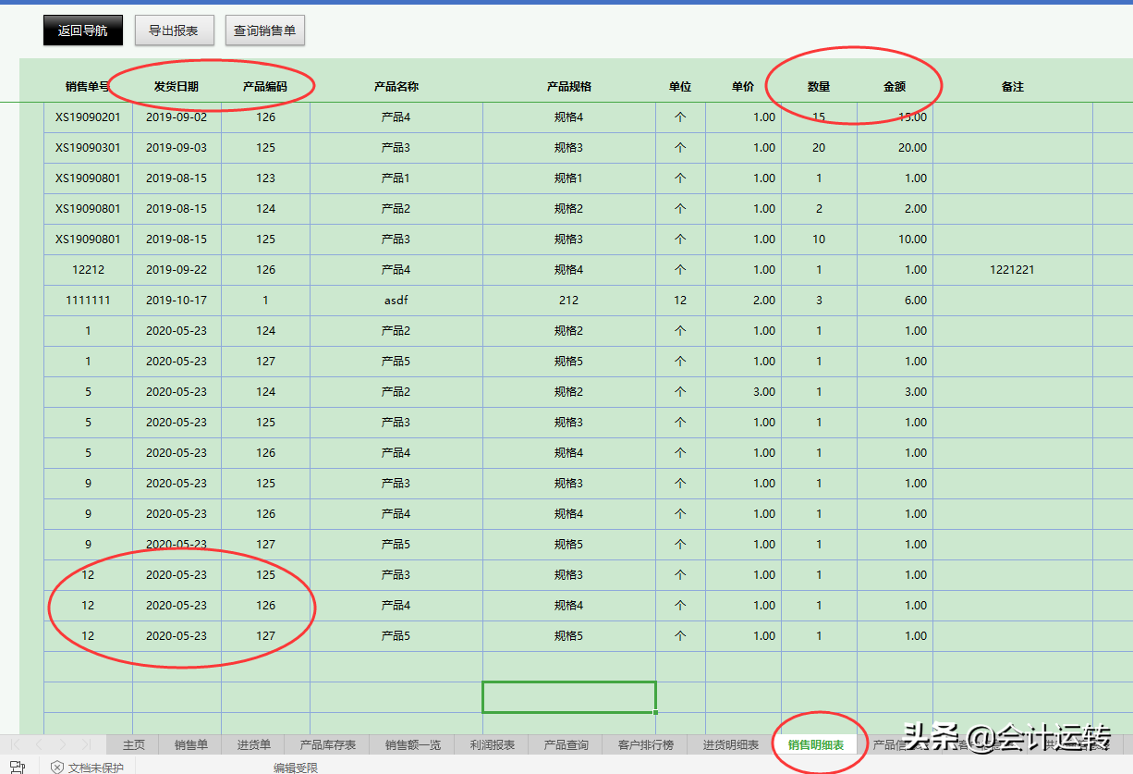The height and width of the screenshot is (774, 1133).
Task: Select the 规格1 specification cell
Action: [569, 178]
